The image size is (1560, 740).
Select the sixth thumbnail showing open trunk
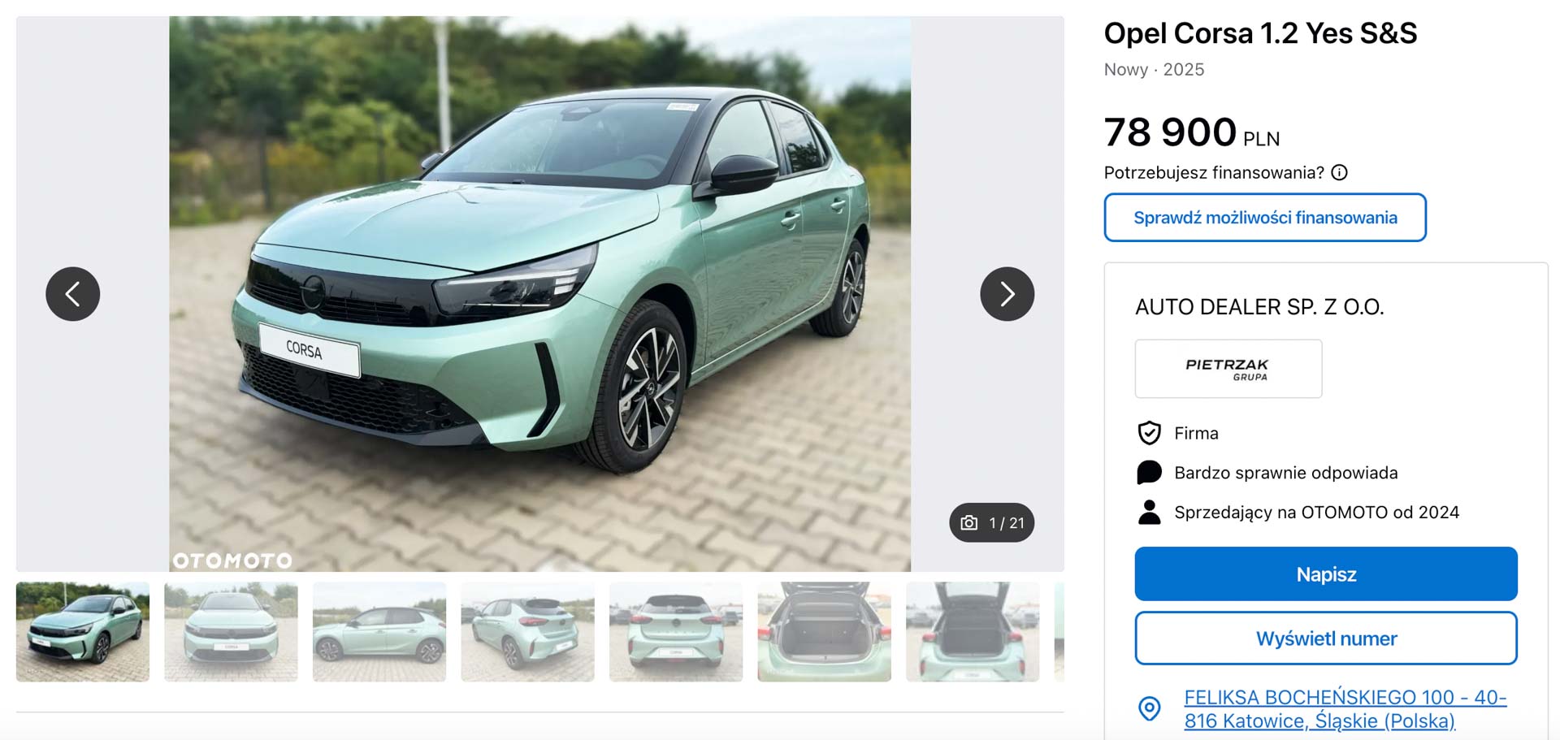[824, 631]
